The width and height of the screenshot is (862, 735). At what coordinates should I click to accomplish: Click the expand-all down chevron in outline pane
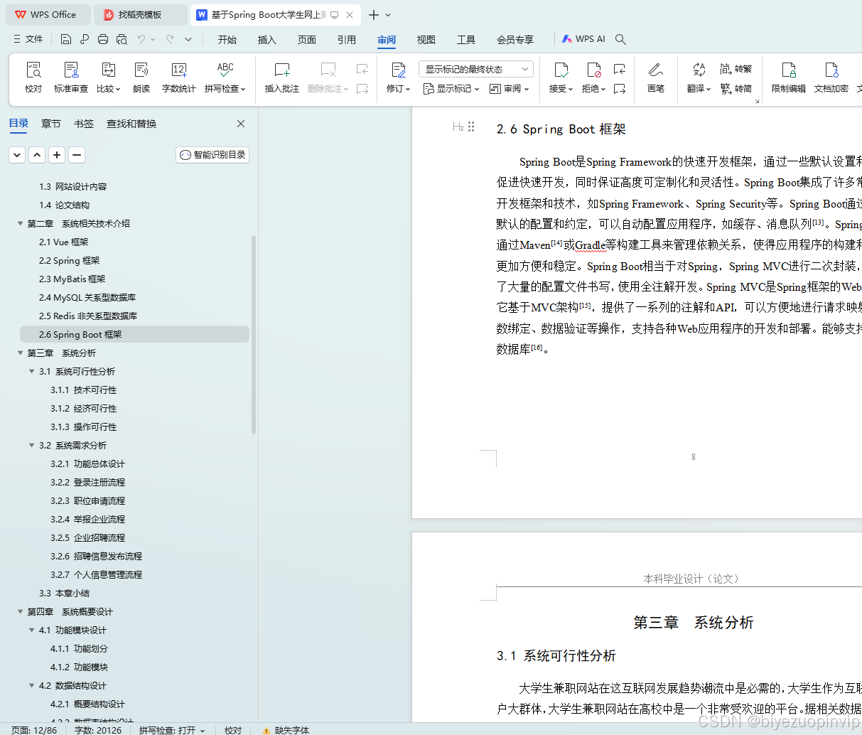17,154
